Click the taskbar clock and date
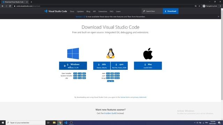223x125 pixels. coord(213,123)
